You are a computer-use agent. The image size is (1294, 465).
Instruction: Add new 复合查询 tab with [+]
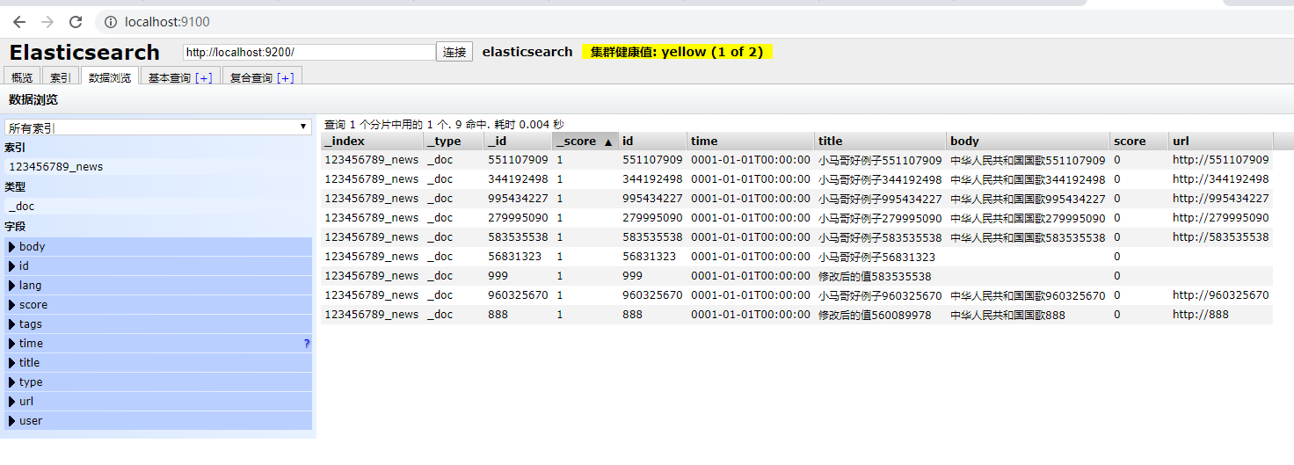(285, 78)
